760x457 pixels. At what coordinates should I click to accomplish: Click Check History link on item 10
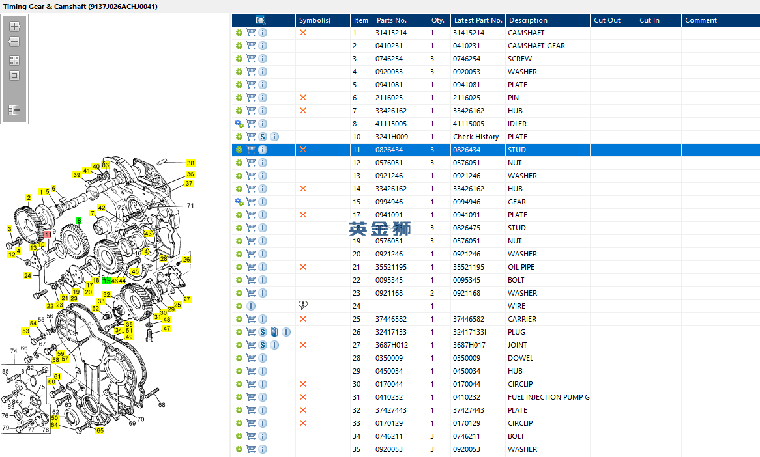point(476,137)
